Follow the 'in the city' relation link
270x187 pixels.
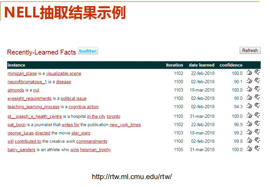(x=96, y=116)
